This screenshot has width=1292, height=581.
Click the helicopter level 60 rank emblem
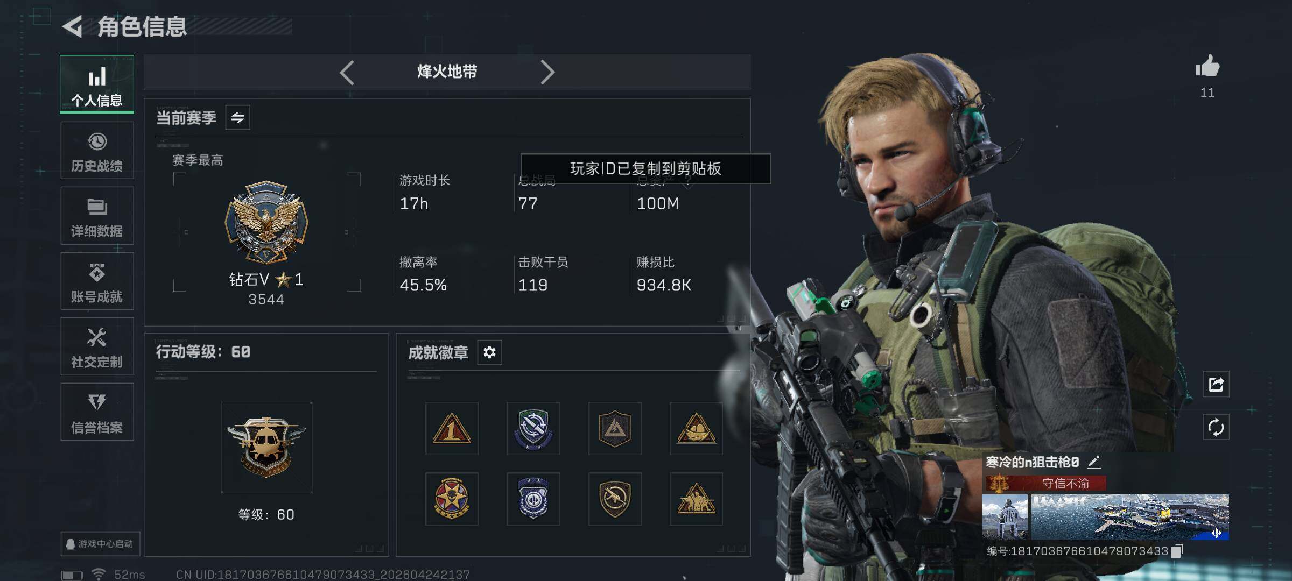click(266, 447)
